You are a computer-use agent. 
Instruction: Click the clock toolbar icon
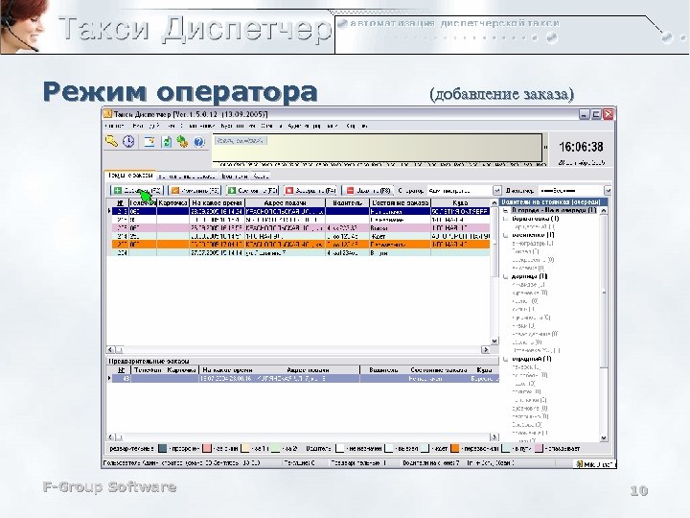point(128,141)
